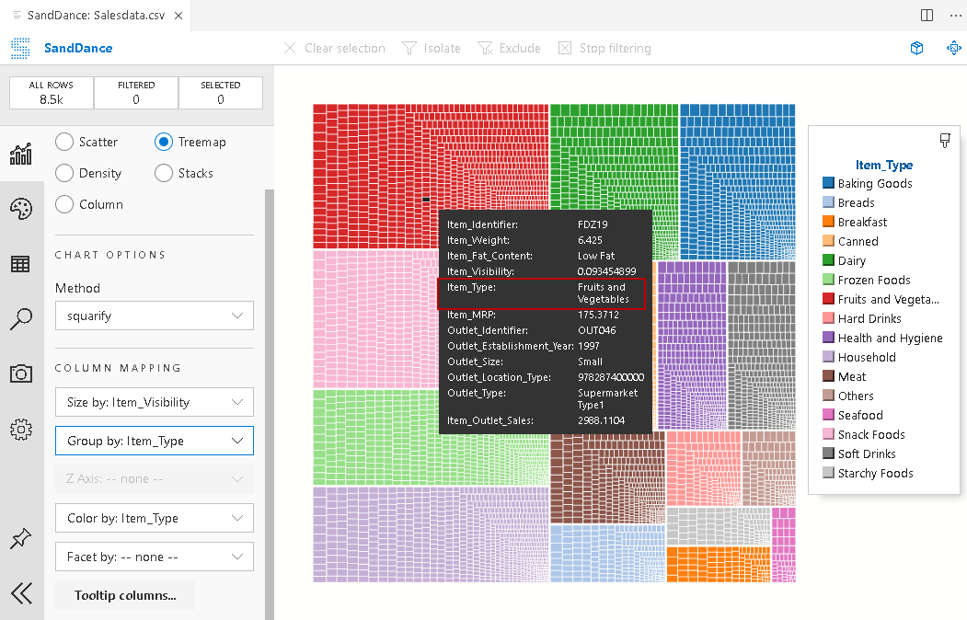The width and height of the screenshot is (967, 620).
Task: Click the Dairy green legend swatch
Action: pos(828,260)
